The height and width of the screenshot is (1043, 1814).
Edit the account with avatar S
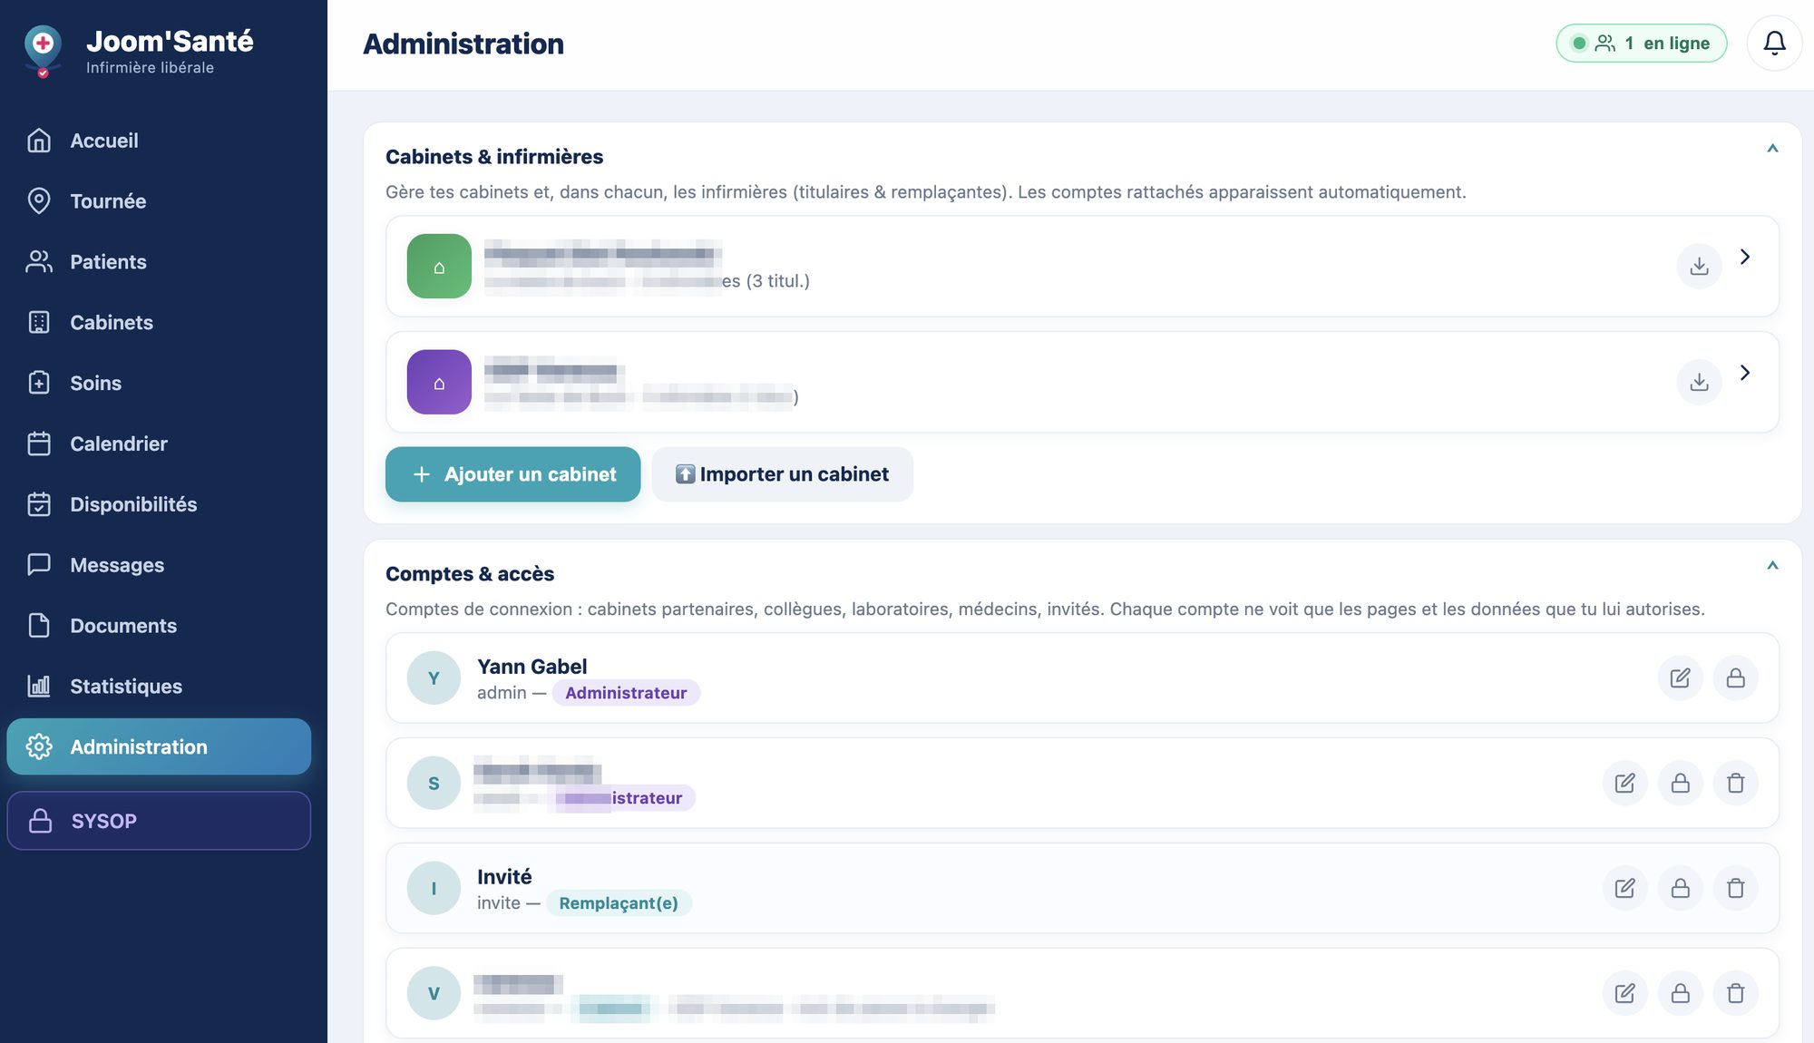coord(1624,783)
